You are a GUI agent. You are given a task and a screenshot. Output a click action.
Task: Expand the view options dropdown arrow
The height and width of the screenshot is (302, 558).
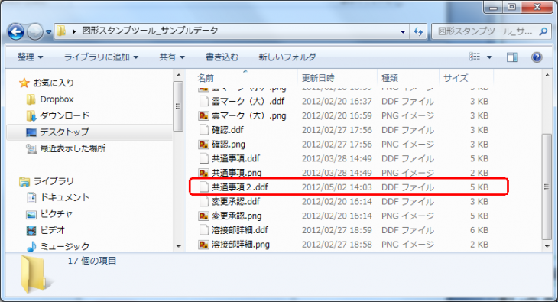[489, 57]
